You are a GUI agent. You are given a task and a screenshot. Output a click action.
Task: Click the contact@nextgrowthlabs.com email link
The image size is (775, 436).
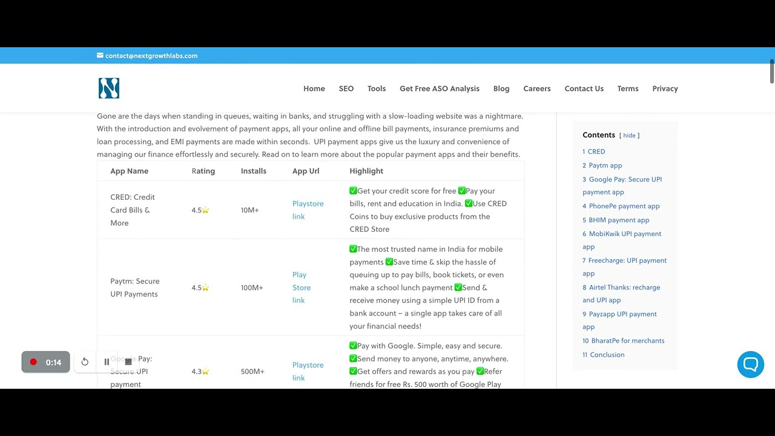coord(151,56)
